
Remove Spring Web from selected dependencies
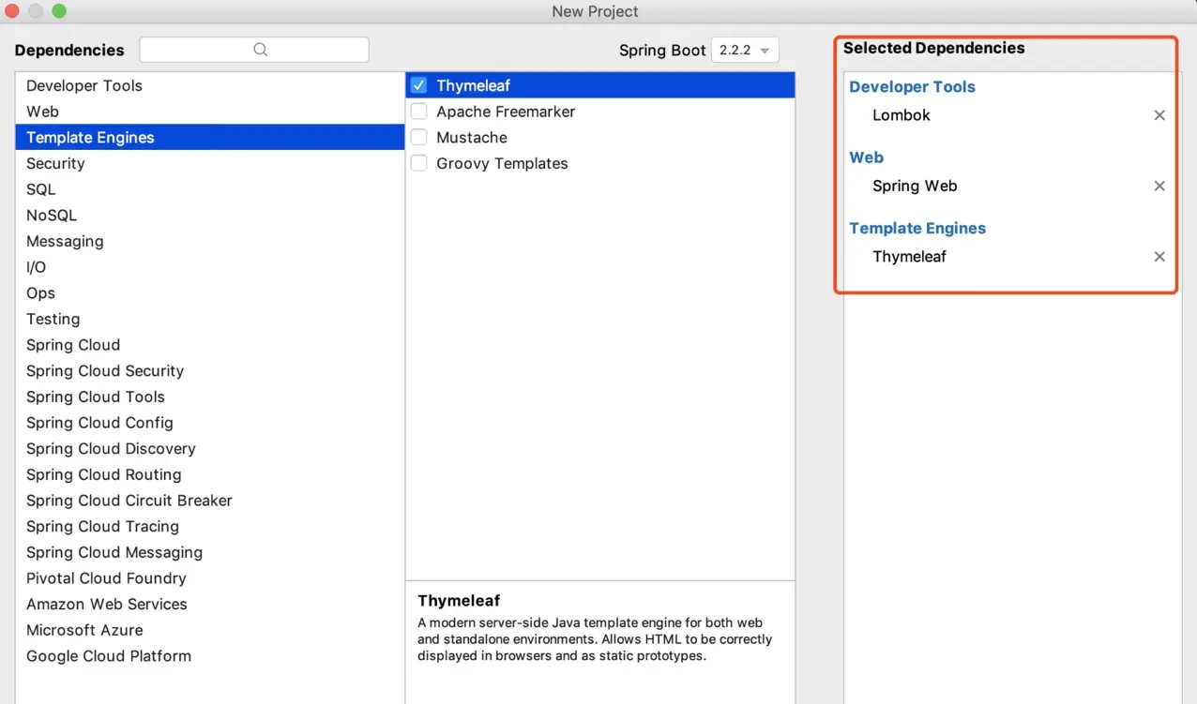tap(1159, 186)
